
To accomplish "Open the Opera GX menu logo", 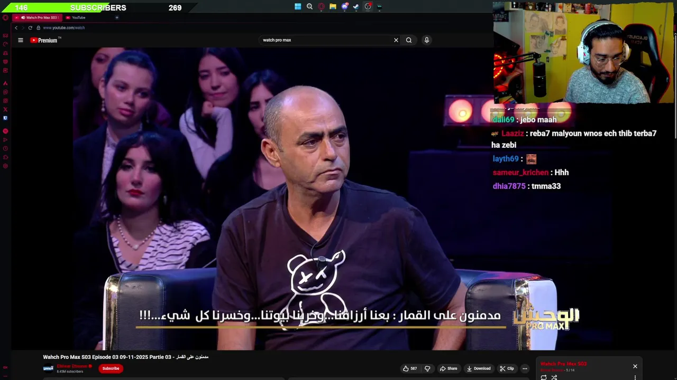I will tap(5, 17).
